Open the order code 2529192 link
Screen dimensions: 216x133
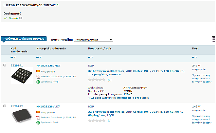16,106
